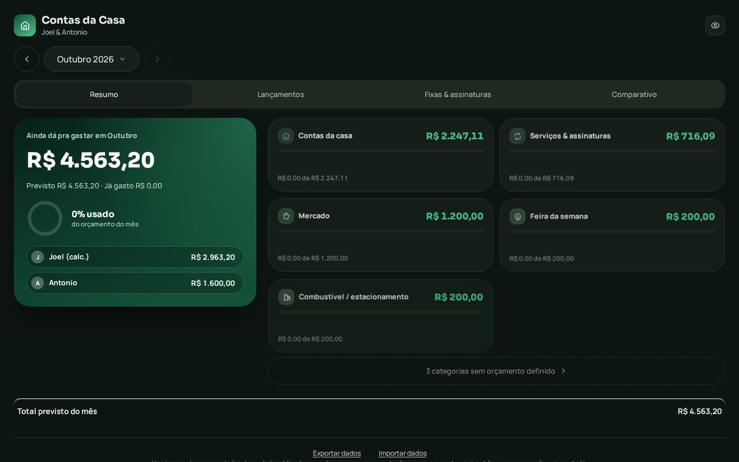Click the Contas da casa progress bar
The image size is (739, 462).
pos(380,151)
